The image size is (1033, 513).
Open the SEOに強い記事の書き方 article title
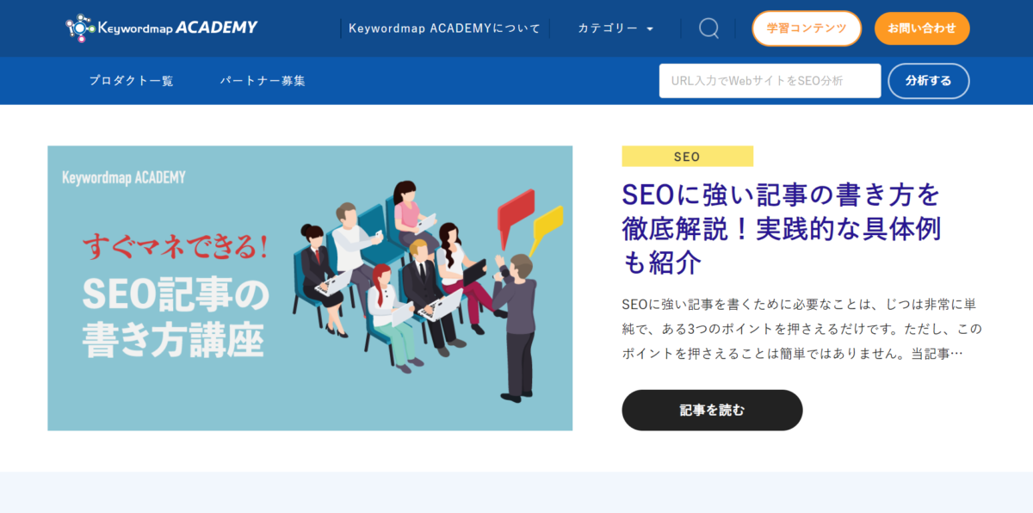(x=781, y=228)
